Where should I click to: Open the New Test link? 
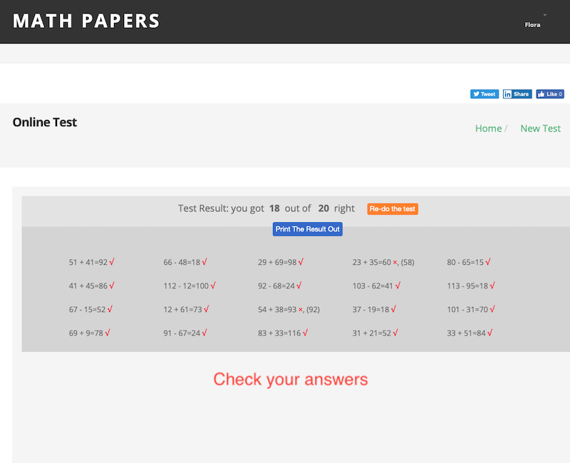[x=540, y=128]
